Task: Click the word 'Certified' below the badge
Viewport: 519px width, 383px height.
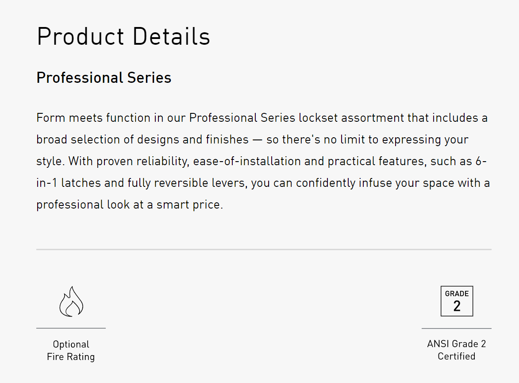Action: (457, 356)
